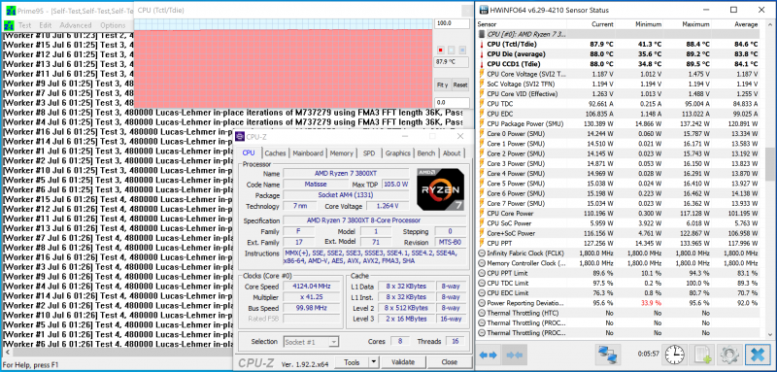Click the Sensor column header in HWiNFO
The image size is (777, 372).
[x=522, y=24]
